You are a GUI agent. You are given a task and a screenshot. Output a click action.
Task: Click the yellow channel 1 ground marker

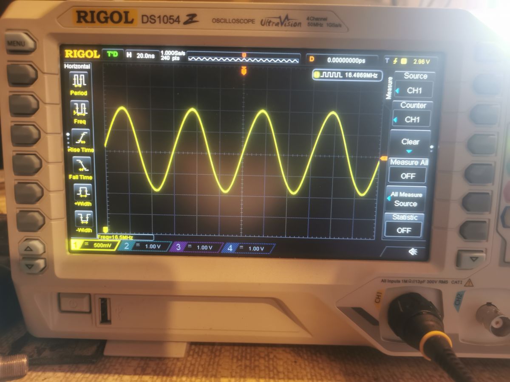105,230
